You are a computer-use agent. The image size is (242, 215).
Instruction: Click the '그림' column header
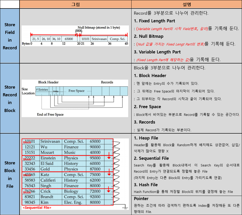coord(76,4)
